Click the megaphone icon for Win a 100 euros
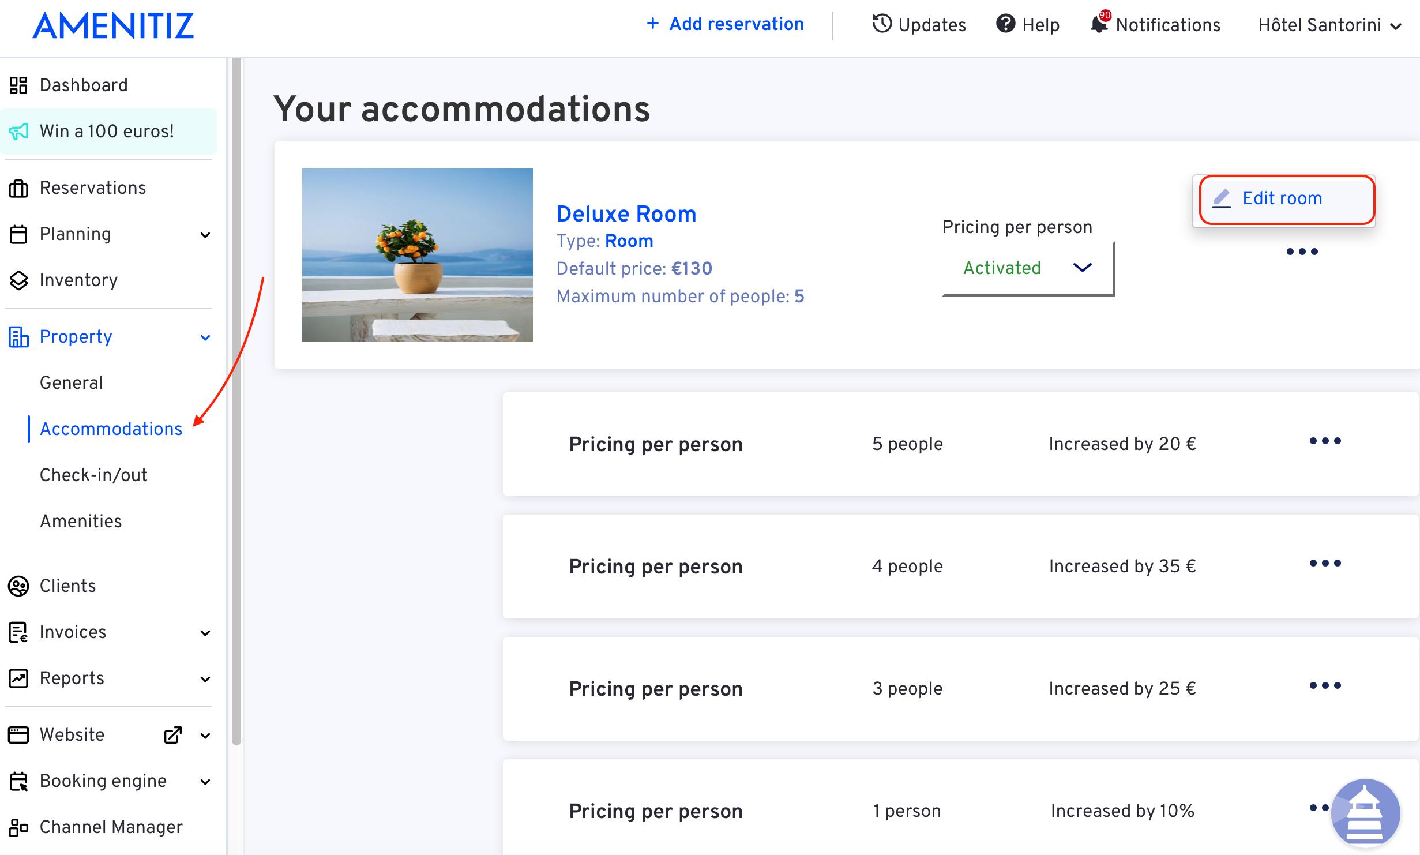This screenshot has width=1420, height=855. point(18,132)
